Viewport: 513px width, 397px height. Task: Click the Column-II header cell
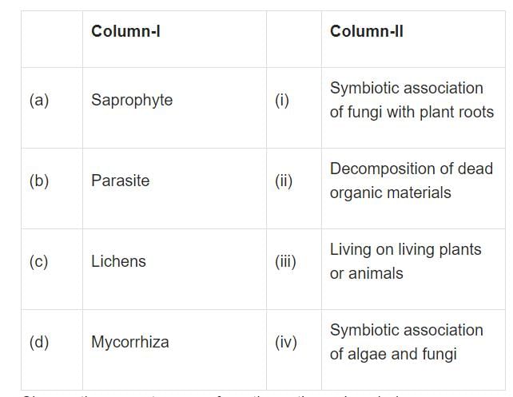[x=413, y=39]
